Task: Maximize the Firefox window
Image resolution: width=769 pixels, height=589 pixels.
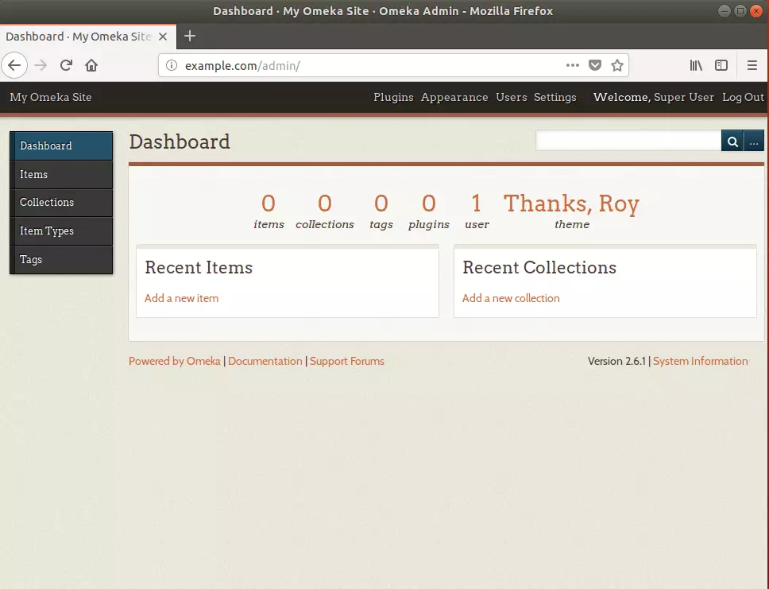Action: (x=740, y=11)
